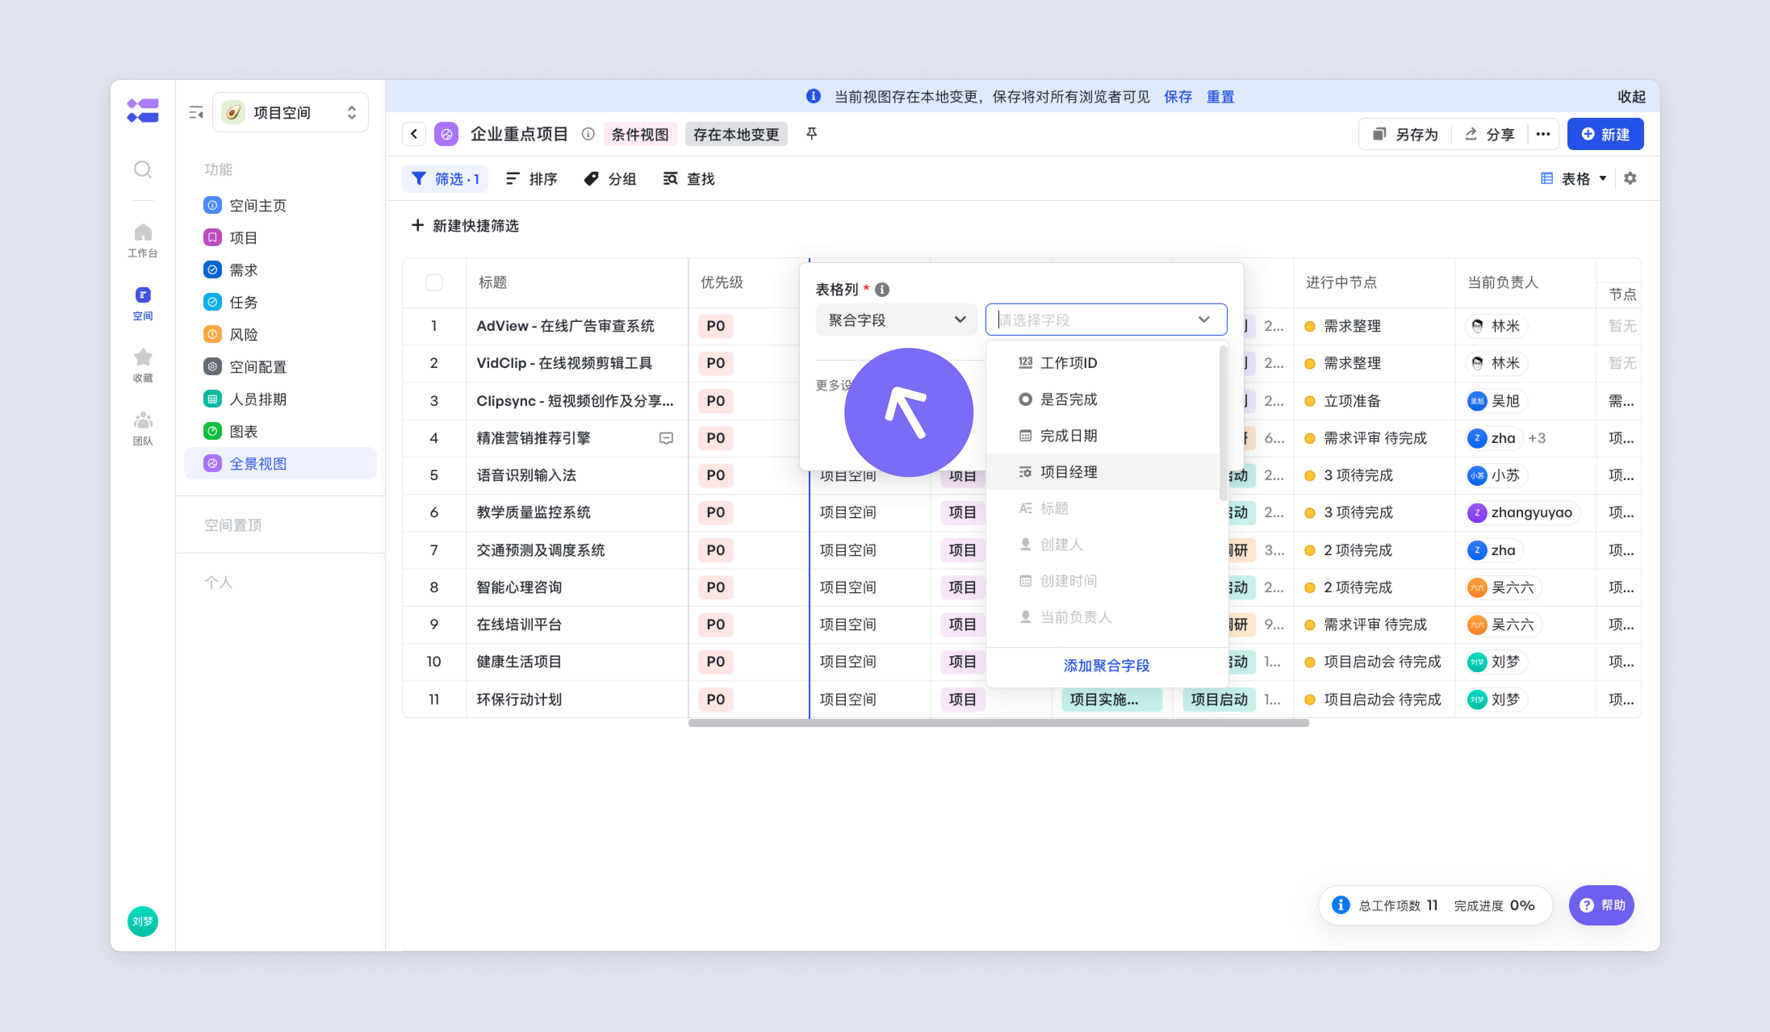Toggle the select-all checkbox in table header

[x=434, y=282]
